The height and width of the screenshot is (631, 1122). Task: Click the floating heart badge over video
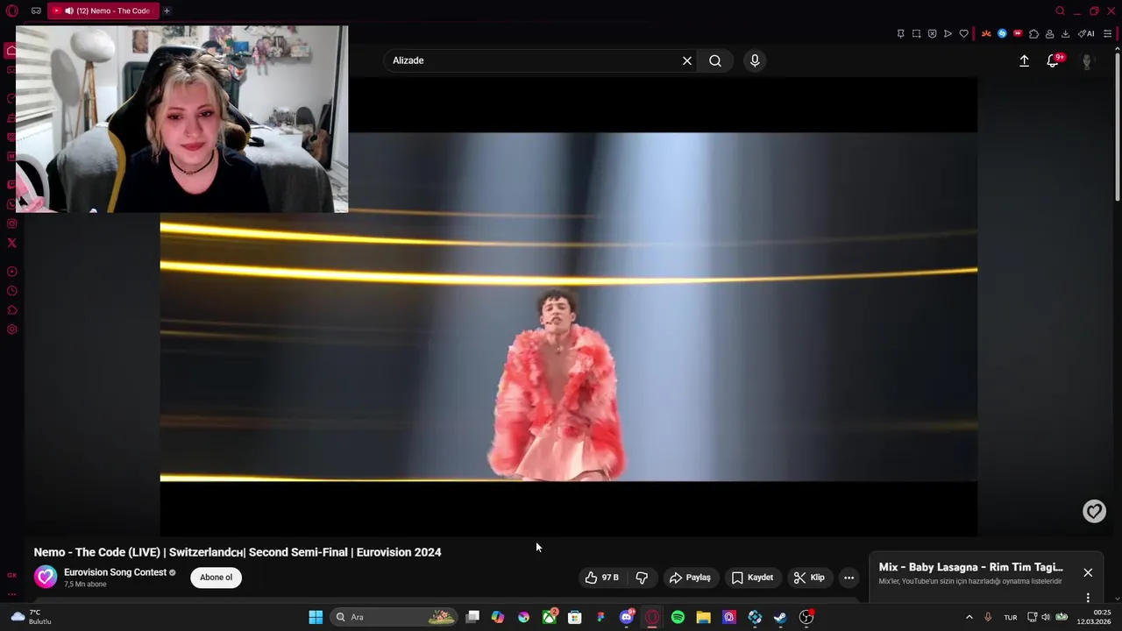[x=1094, y=511]
